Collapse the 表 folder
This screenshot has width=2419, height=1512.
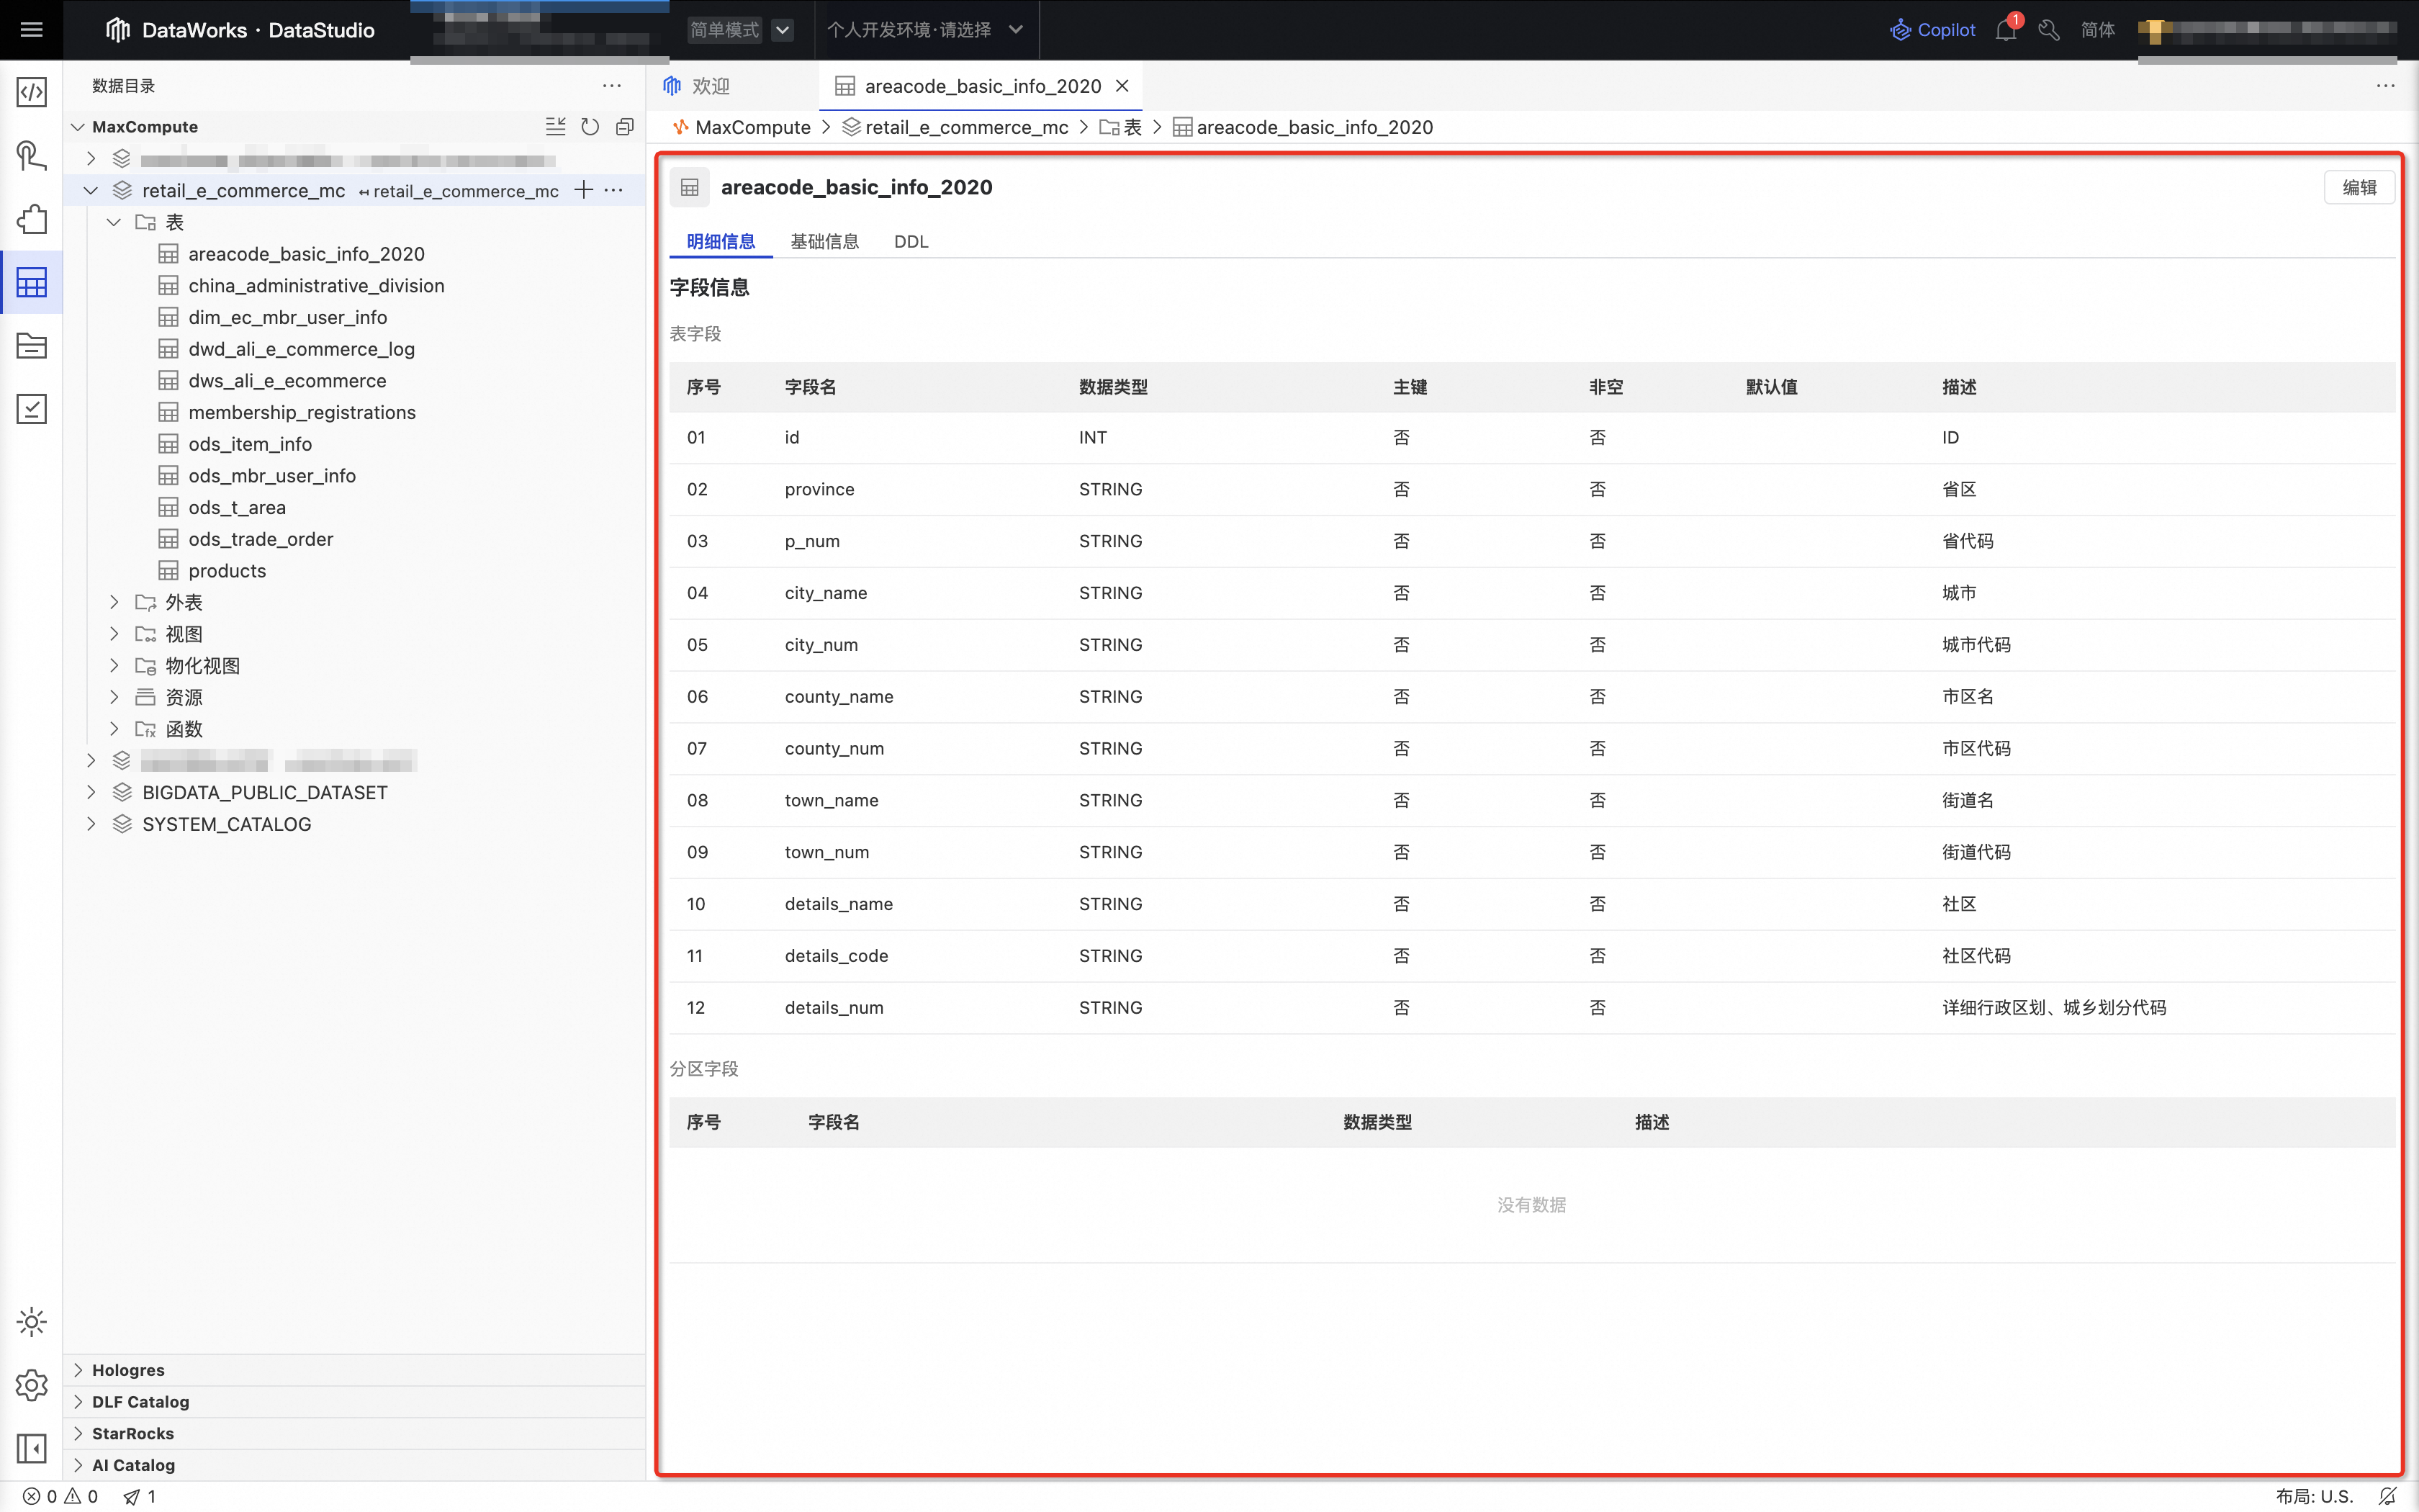114,222
